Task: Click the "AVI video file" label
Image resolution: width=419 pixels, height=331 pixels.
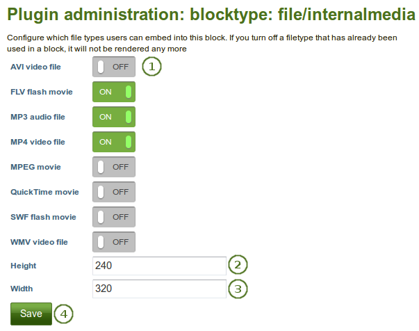Action: tap(35, 67)
